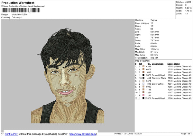The height and width of the screenshot is (136, 193).
Task: Click the Machine value 'Tajima'
Action: (x=154, y=20)
